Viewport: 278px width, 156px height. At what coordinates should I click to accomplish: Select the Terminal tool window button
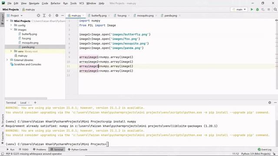[x=57, y=149]
